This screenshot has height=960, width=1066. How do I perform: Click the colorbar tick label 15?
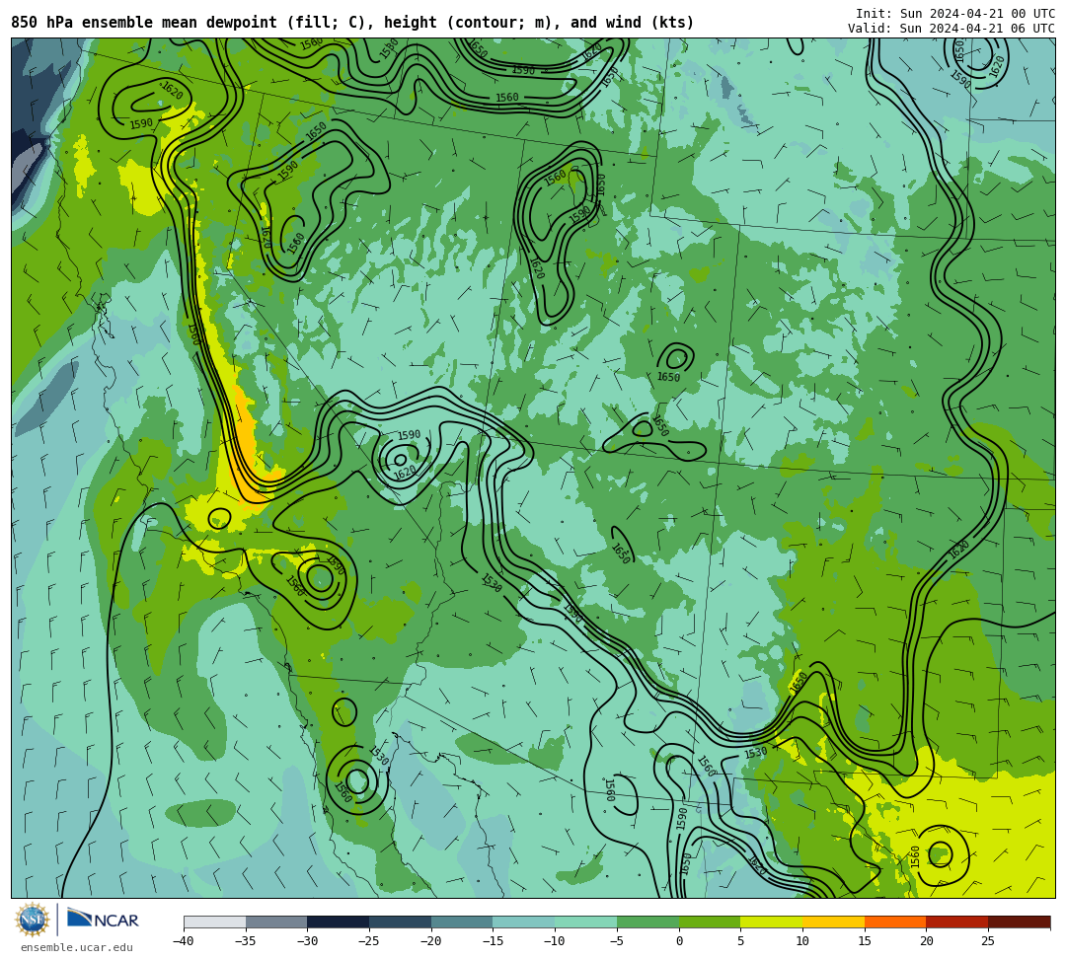click(x=864, y=941)
